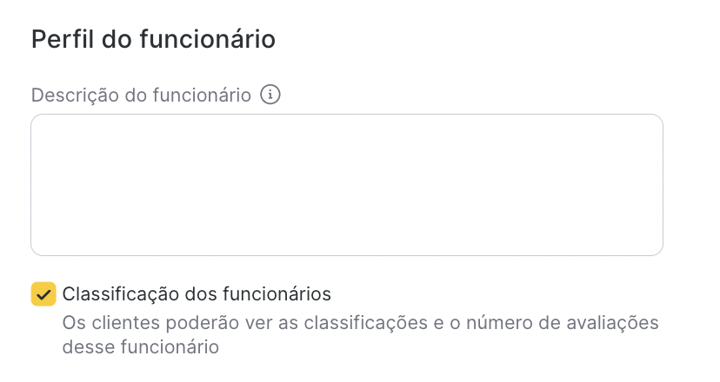Viewport: 720px width, 382px height.
Task: Focus the empty Descrição do funcionário box
Action: 346,185
